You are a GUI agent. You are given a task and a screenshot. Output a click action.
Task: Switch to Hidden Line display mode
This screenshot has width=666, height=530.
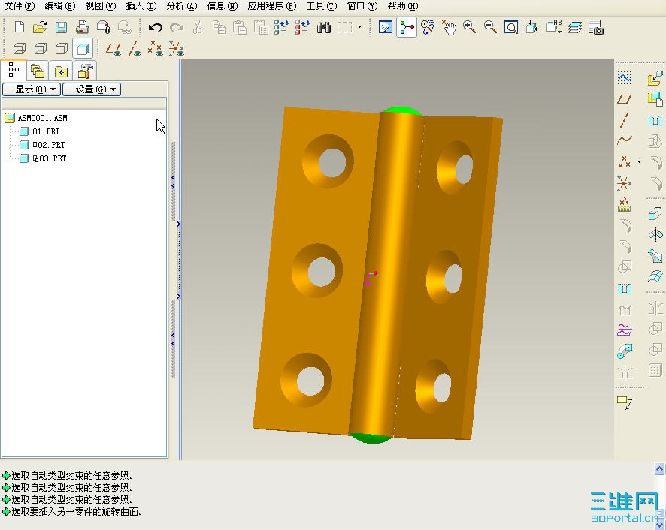(41, 48)
